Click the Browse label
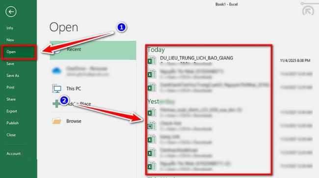Screen dimensions: 319x178 coord(74,121)
